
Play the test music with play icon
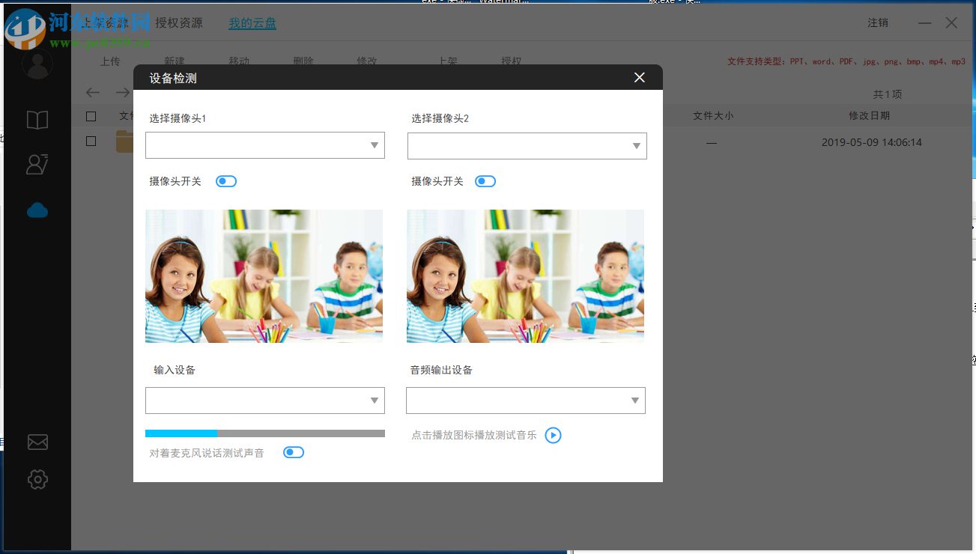pos(553,435)
